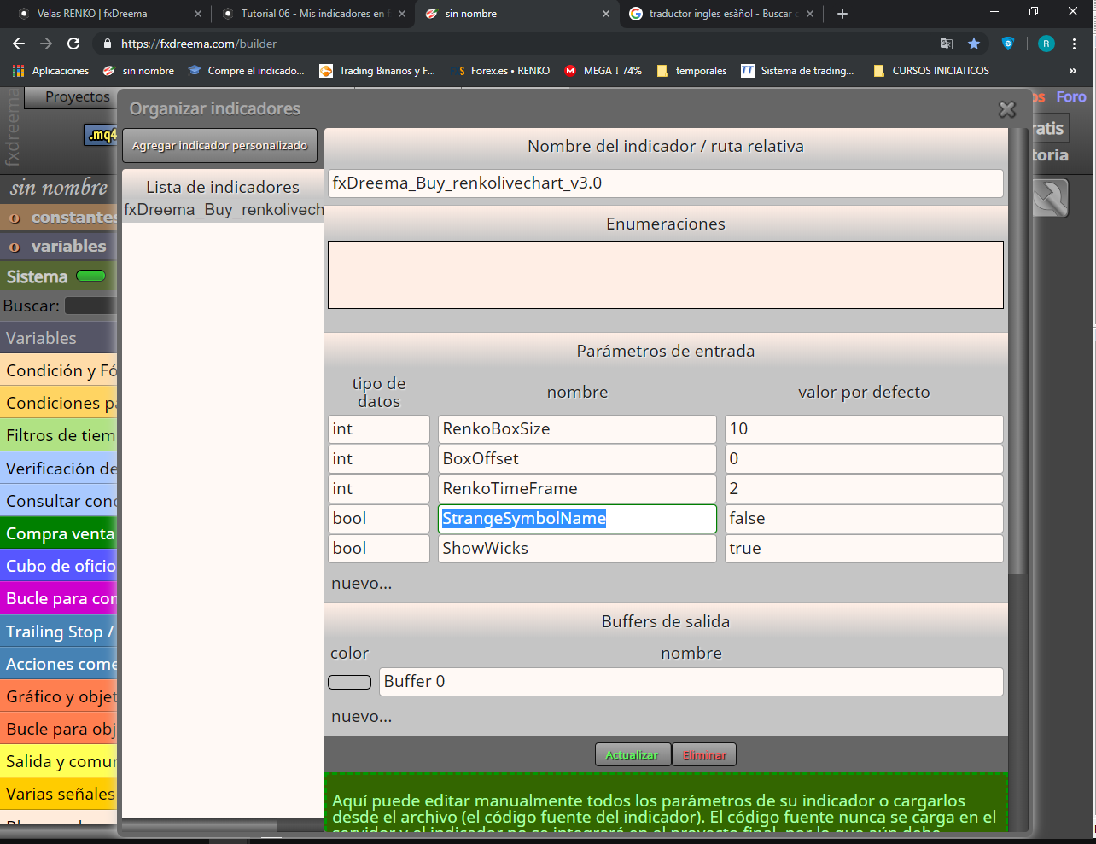This screenshot has width=1096, height=844.
Task: Edit the RenkoBoxSize name field
Action: click(x=577, y=429)
